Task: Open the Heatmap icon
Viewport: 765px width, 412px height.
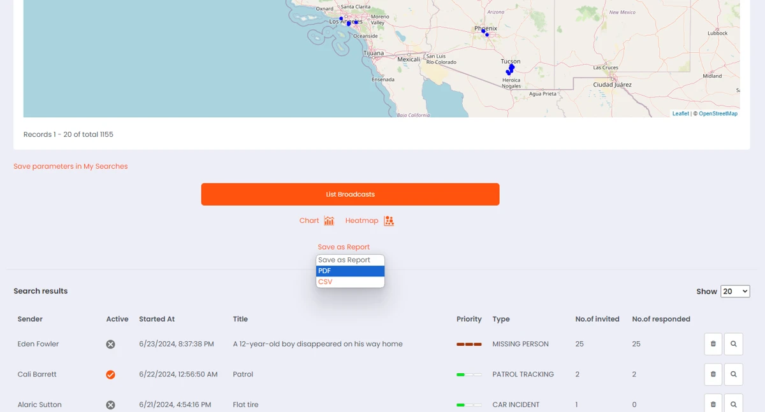Action: 388,221
